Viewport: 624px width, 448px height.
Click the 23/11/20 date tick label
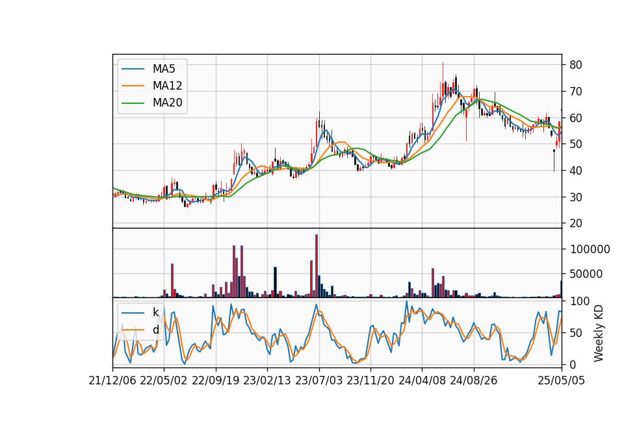click(x=370, y=380)
